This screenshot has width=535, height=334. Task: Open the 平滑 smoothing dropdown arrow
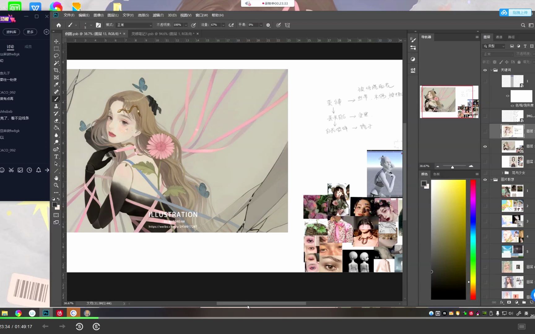click(x=261, y=25)
